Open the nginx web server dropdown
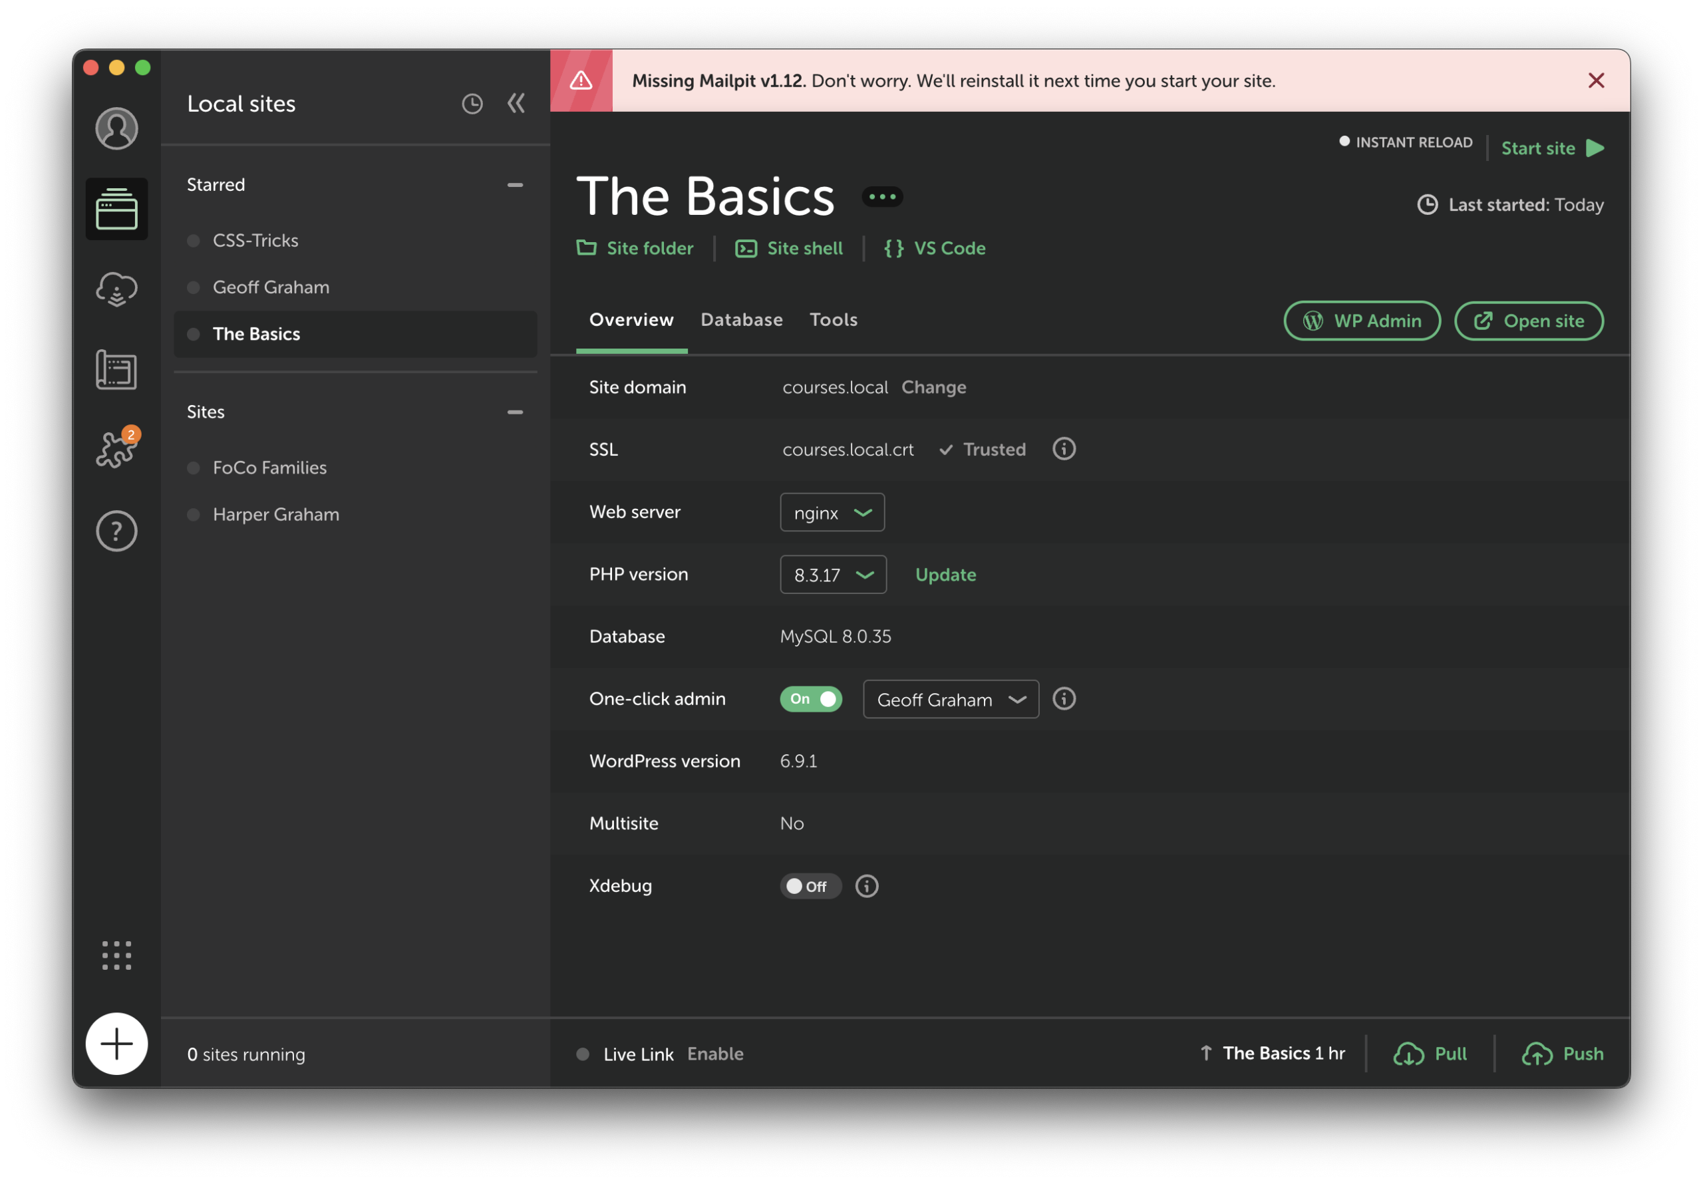The image size is (1703, 1184). pos(832,513)
